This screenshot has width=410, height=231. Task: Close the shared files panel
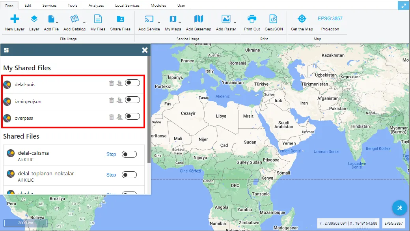click(x=145, y=50)
